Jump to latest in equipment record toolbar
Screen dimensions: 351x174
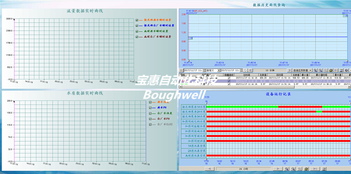pyautogui.click(x=315, y=169)
